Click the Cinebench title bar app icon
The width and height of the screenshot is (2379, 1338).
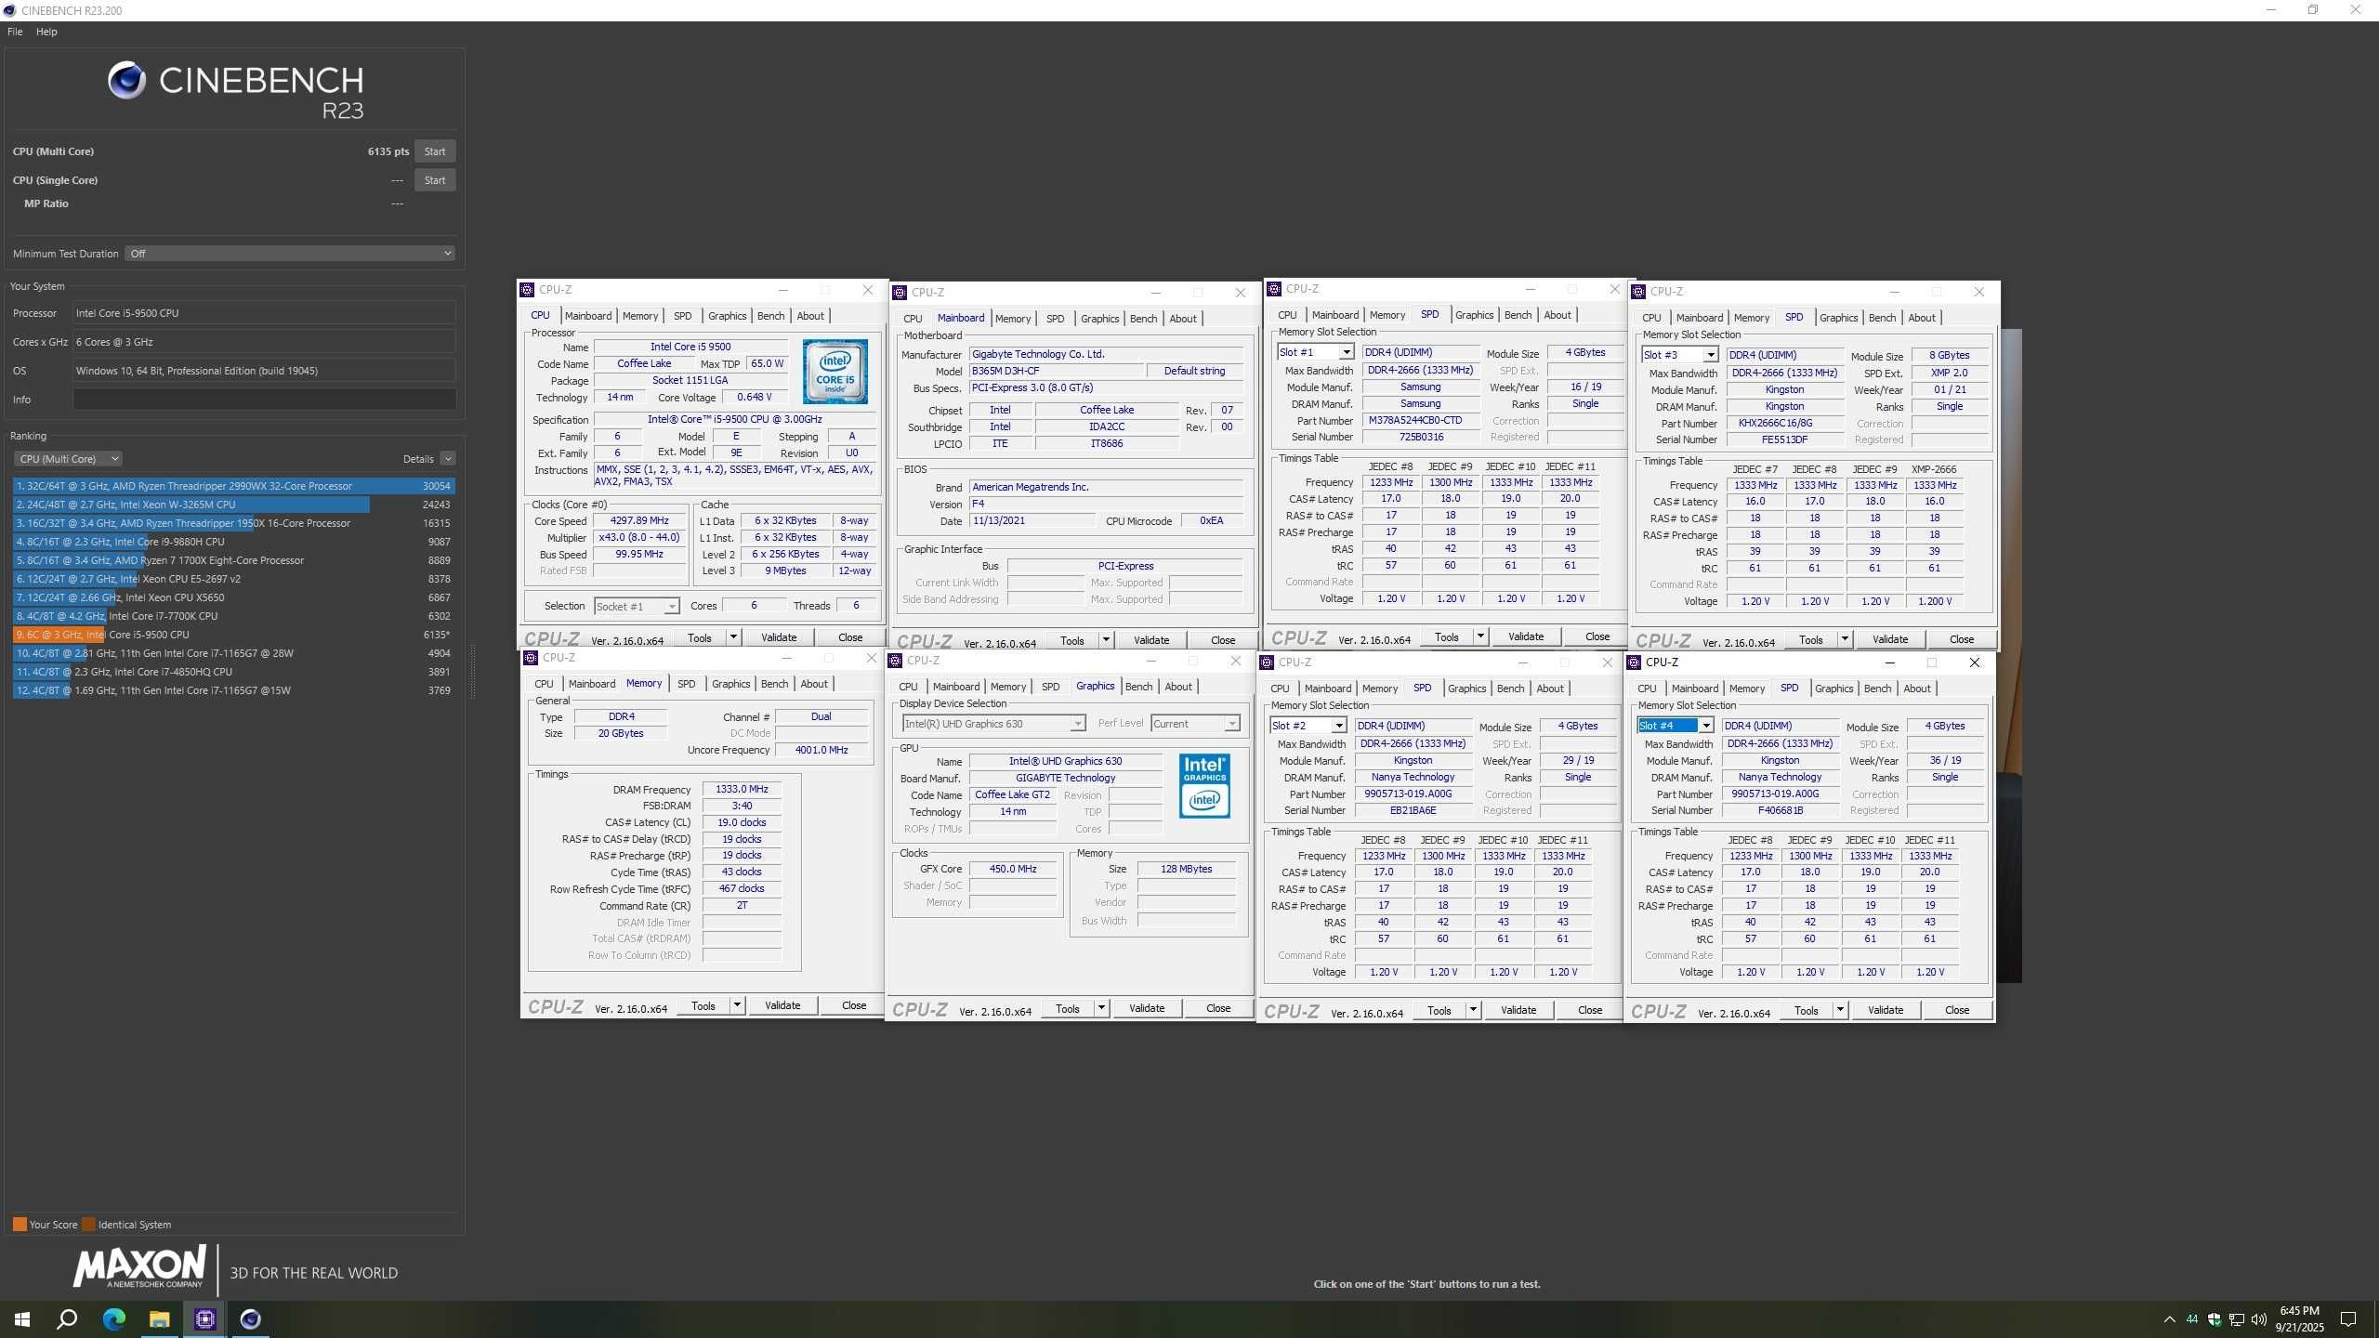coord(9,10)
